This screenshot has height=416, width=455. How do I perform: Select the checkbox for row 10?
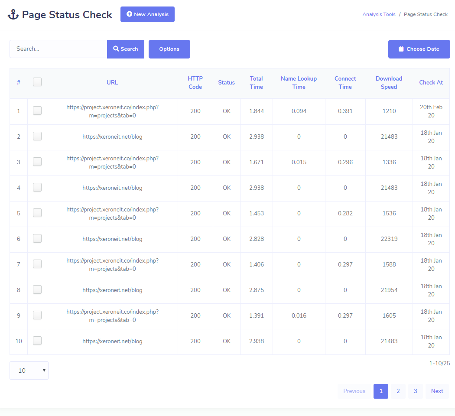coord(37,341)
